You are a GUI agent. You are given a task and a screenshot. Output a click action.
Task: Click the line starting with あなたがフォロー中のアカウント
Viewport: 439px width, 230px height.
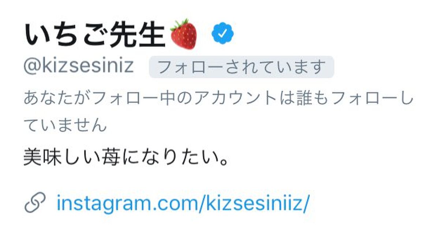point(218,99)
